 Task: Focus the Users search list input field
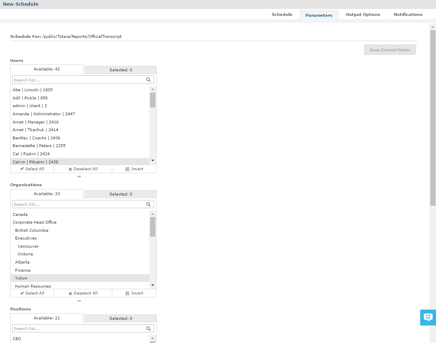tap(79, 80)
